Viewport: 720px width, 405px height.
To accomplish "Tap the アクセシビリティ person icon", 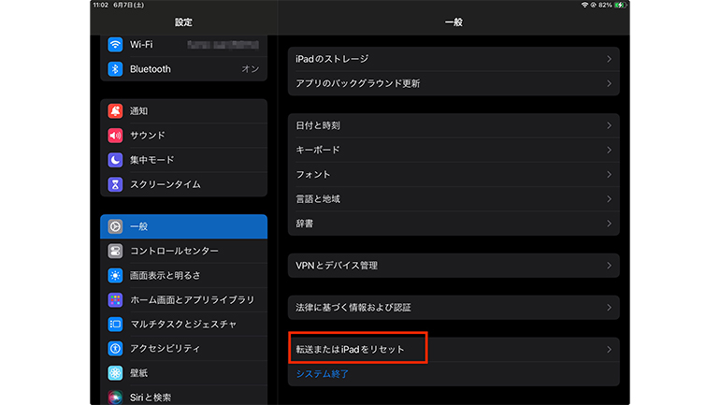I will click(115, 349).
